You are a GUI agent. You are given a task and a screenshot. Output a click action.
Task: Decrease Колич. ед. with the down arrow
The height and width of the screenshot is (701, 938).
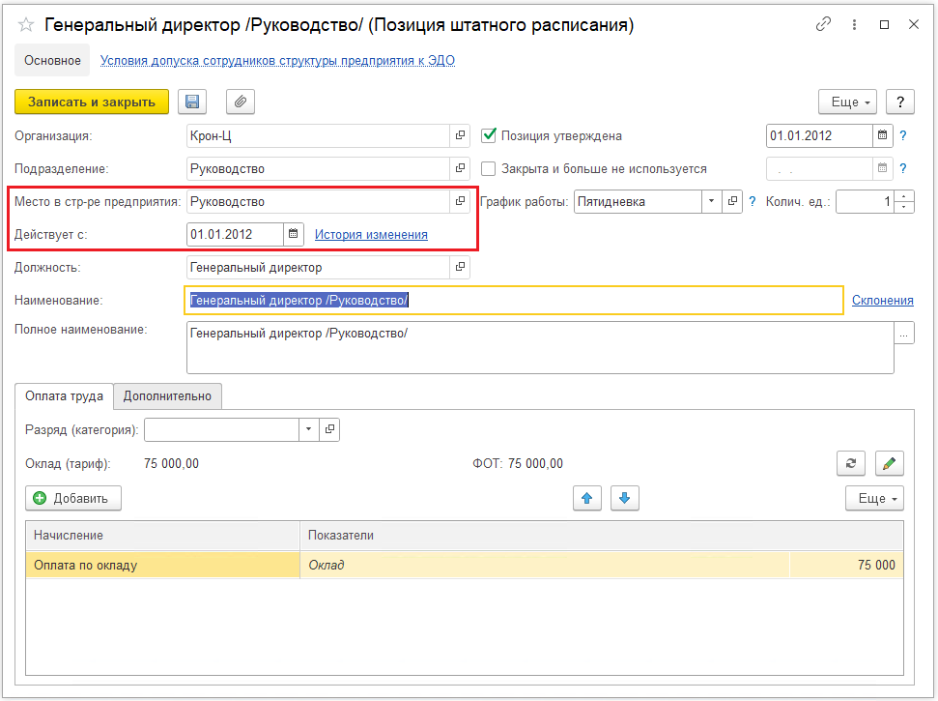tap(904, 207)
